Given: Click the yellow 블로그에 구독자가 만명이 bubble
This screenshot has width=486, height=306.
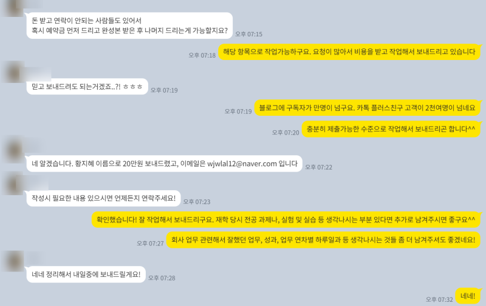Looking at the screenshot, I should [368, 108].
